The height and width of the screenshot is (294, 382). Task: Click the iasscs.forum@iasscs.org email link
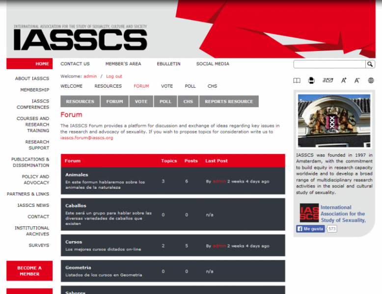coord(87,138)
